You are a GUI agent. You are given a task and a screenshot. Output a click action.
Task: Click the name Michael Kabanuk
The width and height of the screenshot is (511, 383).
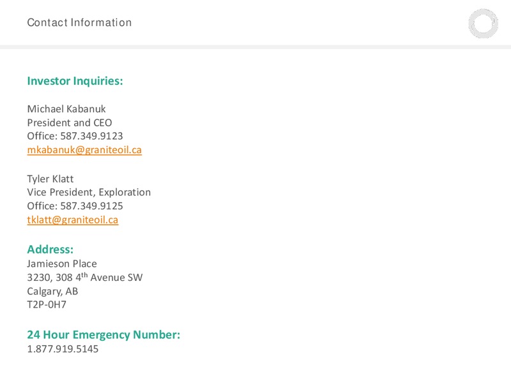point(66,109)
